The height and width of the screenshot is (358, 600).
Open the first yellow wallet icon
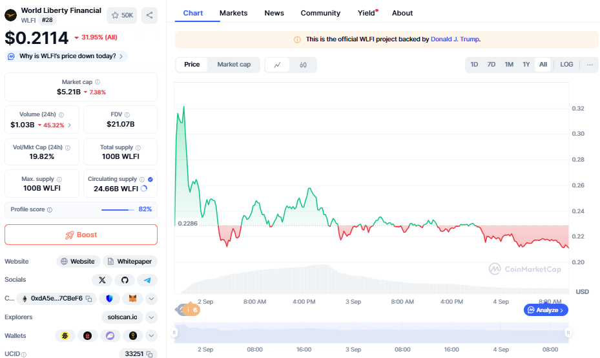[65, 336]
